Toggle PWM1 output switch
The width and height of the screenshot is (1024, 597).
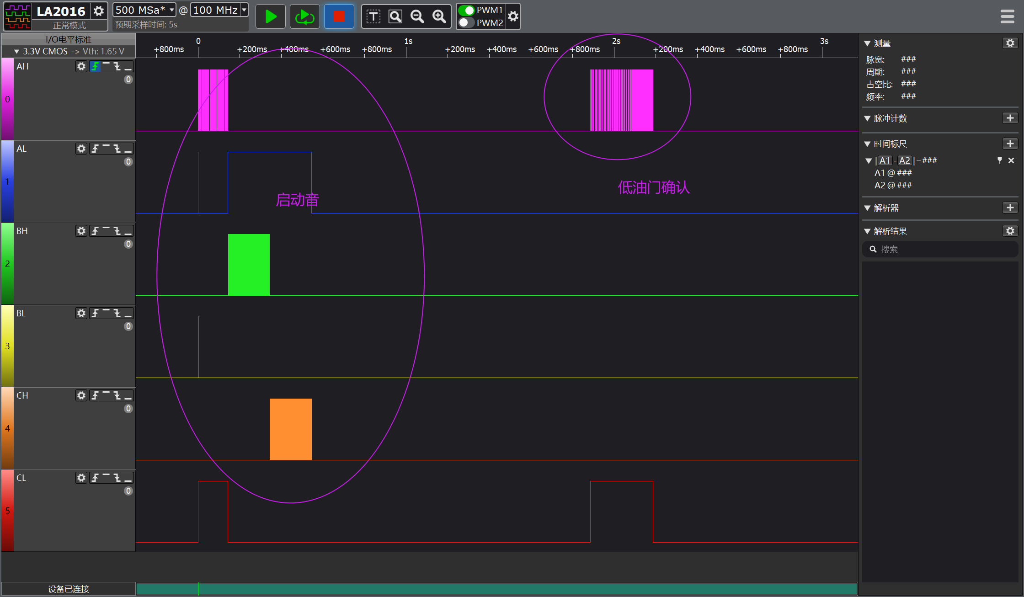tap(466, 10)
